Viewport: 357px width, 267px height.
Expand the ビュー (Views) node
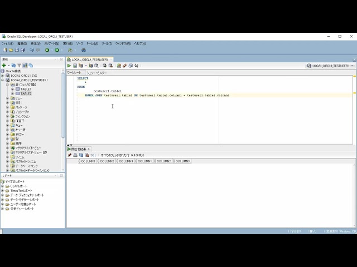[x=7, y=98]
